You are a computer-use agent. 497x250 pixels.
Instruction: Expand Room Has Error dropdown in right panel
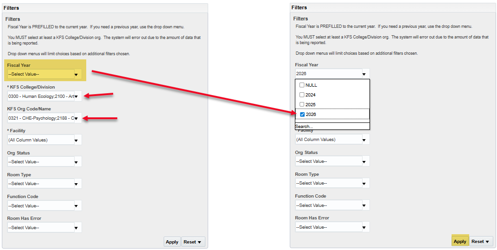tap(364, 227)
